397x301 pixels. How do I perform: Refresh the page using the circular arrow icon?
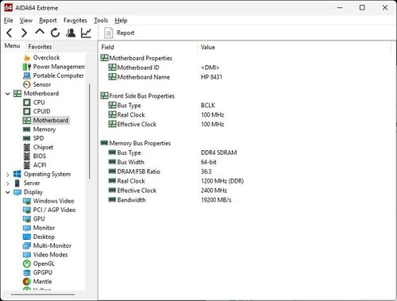click(55, 33)
